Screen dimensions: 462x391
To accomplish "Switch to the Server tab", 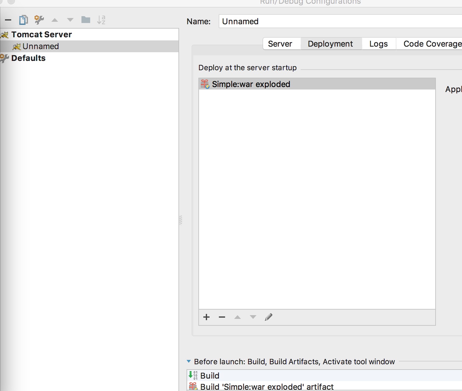I will pos(280,44).
